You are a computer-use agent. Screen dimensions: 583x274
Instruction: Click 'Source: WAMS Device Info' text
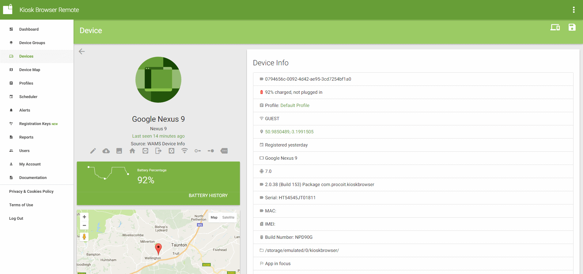tap(158, 144)
